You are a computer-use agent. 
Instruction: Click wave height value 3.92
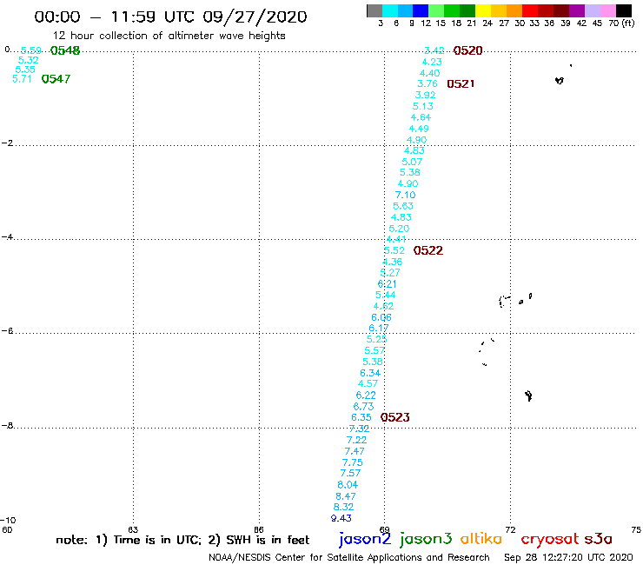pyautogui.click(x=425, y=95)
